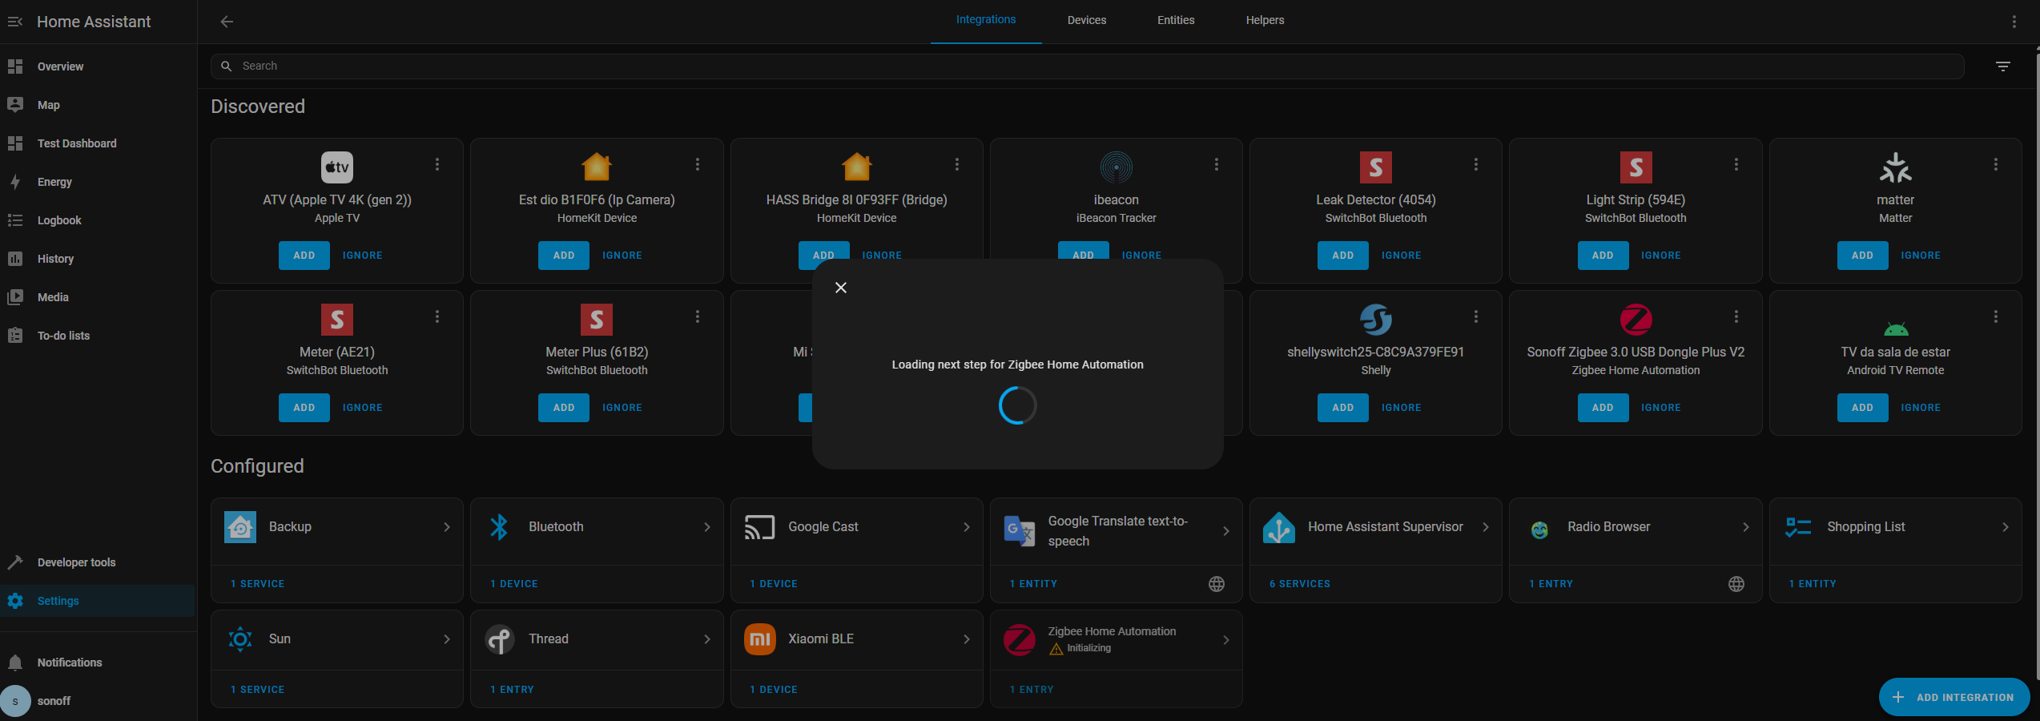Click the search input field
This screenshot has width=2040, height=721.
pyautogui.click(x=561, y=66)
